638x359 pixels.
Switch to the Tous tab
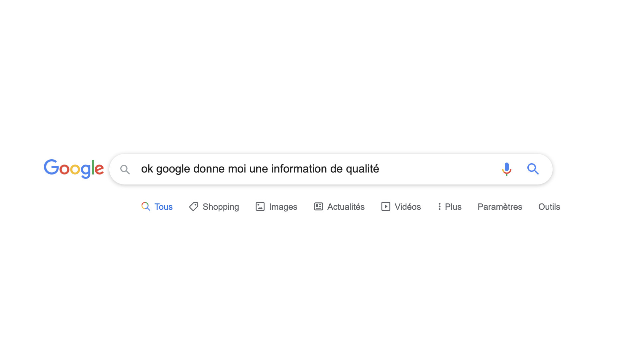point(157,207)
